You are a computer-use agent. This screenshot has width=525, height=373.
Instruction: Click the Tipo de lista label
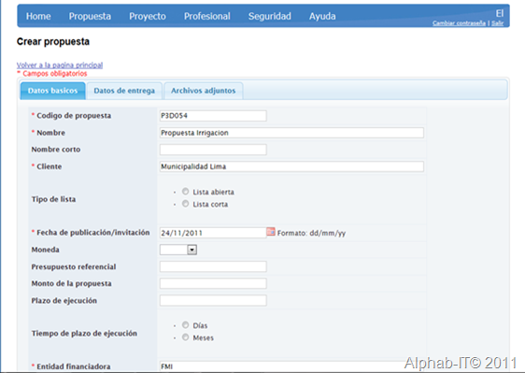(53, 199)
